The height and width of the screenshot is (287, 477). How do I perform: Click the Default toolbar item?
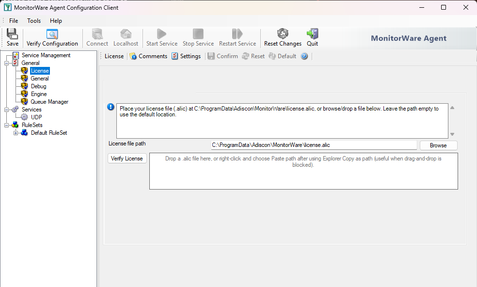[282, 56]
